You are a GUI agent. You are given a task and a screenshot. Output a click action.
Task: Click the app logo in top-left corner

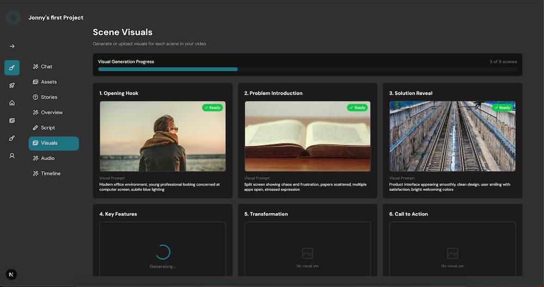(13, 17)
